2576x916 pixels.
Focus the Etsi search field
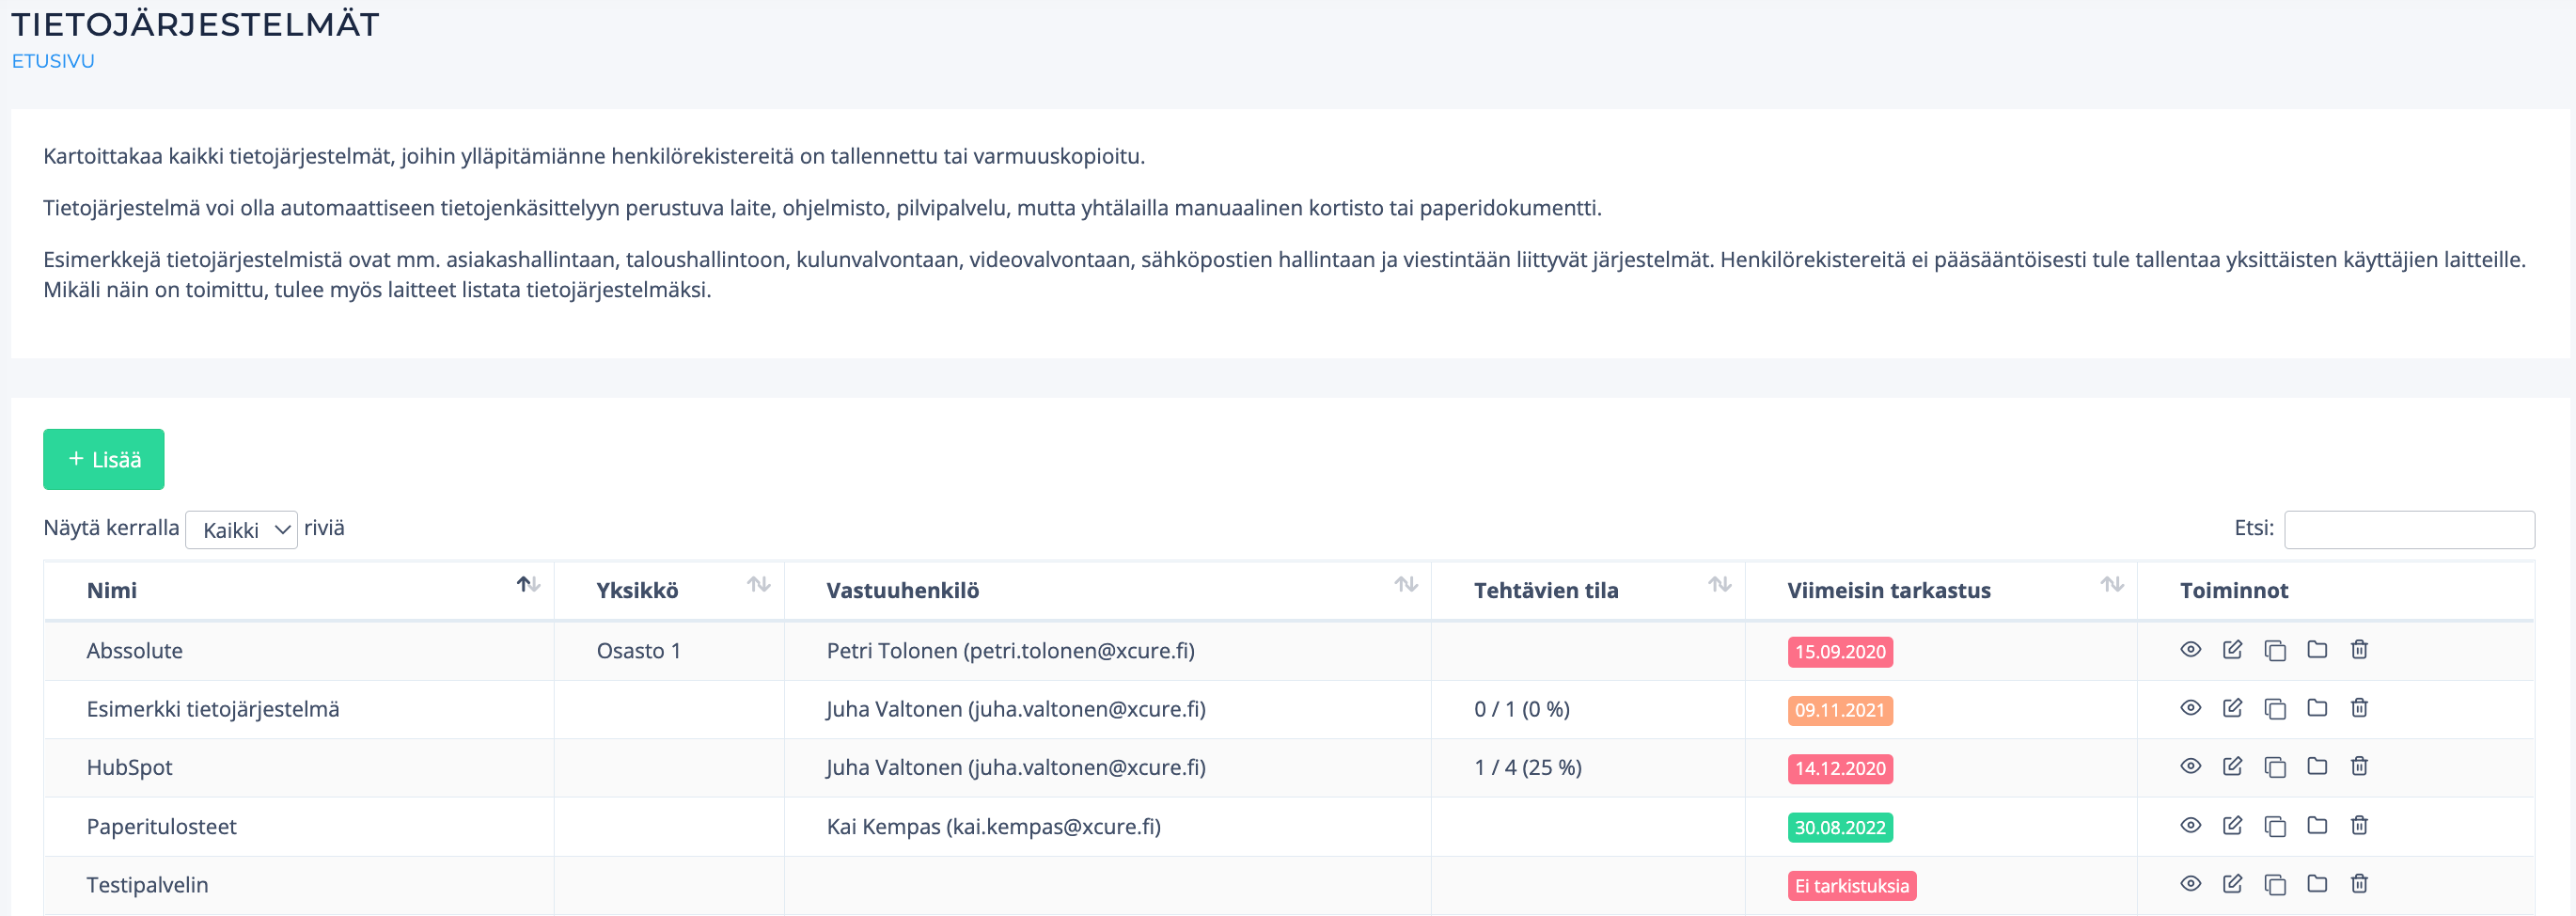pyautogui.click(x=2408, y=530)
